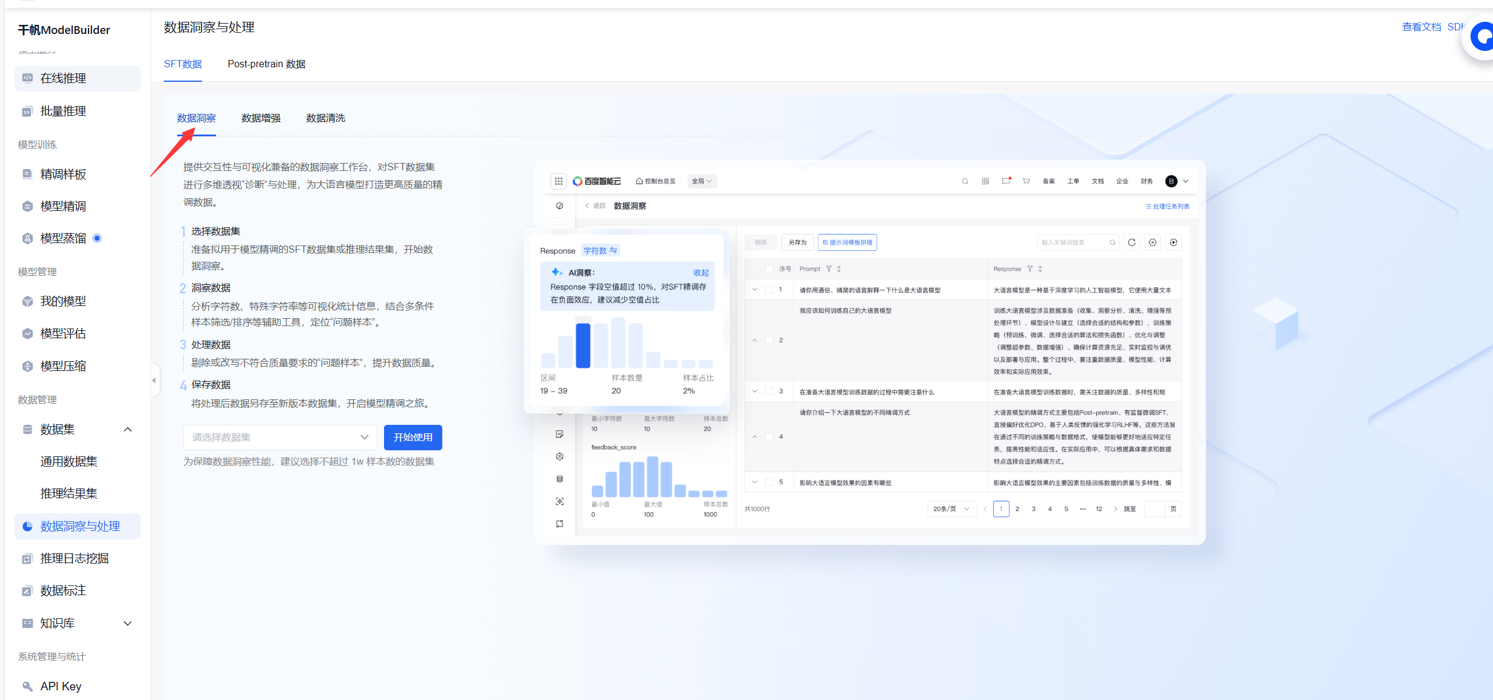The width and height of the screenshot is (1493, 700).
Task: Expand the 知识库 menu group
Action: click(x=127, y=624)
